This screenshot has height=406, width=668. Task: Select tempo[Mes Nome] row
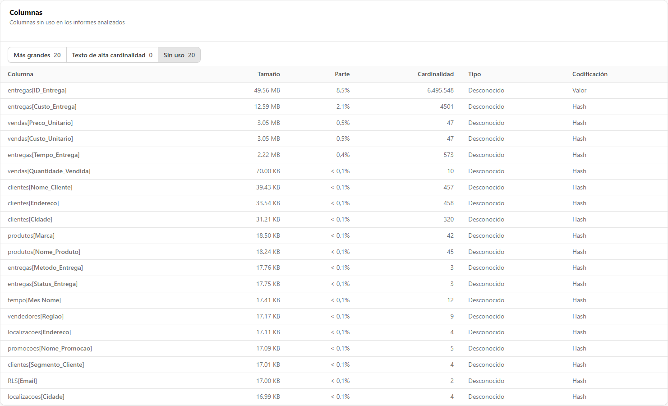334,300
